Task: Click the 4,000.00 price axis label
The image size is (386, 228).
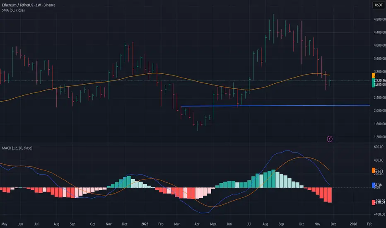Action: pyautogui.click(x=380, y=45)
